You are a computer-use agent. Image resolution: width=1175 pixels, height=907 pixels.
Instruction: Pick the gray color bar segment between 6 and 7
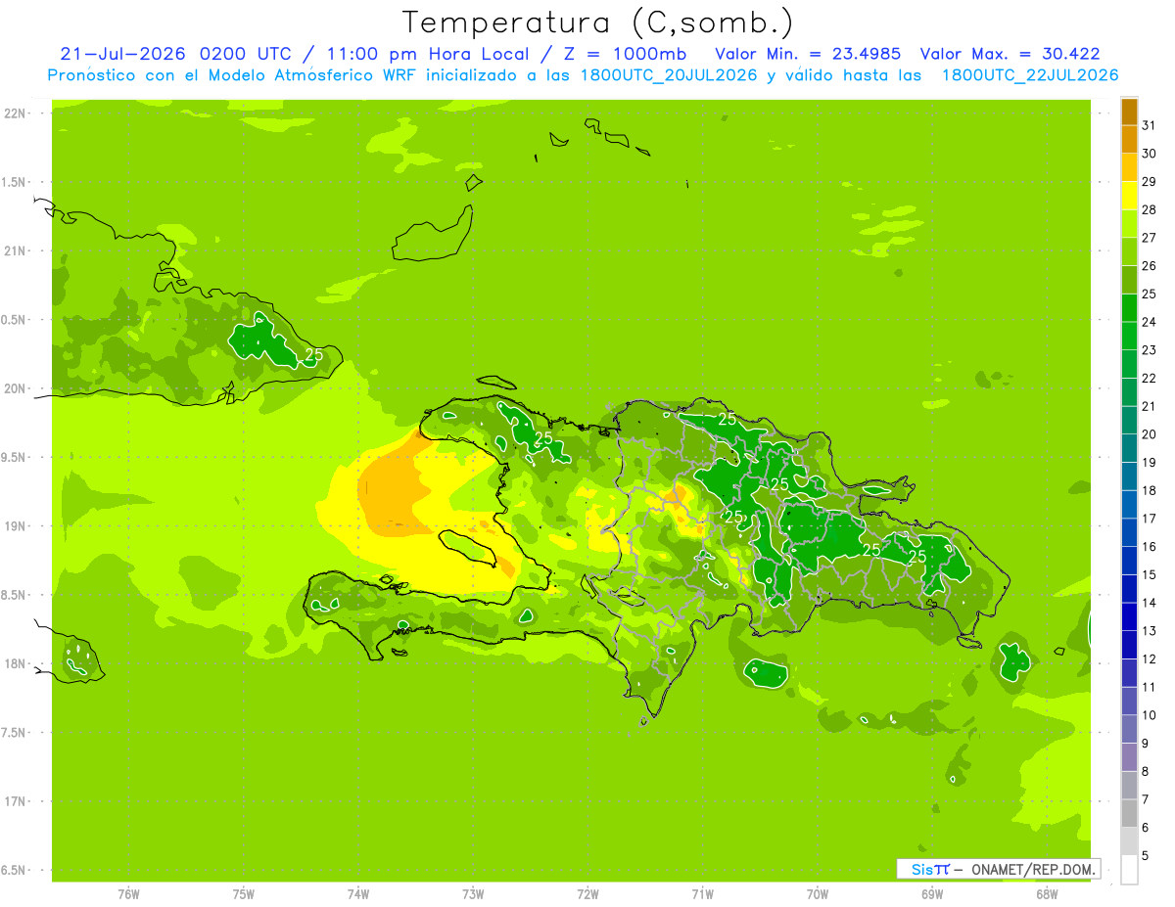(x=1129, y=814)
